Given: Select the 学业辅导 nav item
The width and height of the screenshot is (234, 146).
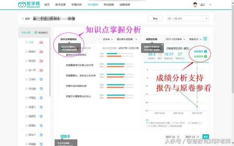Looking at the screenshot, I should 93,5.
